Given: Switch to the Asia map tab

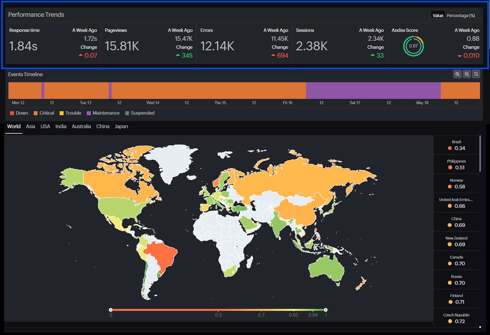Looking at the screenshot, I should click(30, 126).
